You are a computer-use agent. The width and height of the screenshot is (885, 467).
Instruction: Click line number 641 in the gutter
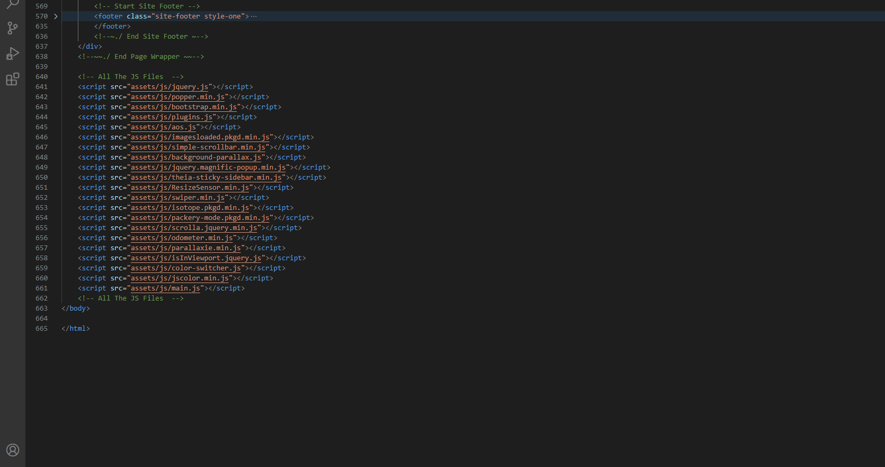41,87
